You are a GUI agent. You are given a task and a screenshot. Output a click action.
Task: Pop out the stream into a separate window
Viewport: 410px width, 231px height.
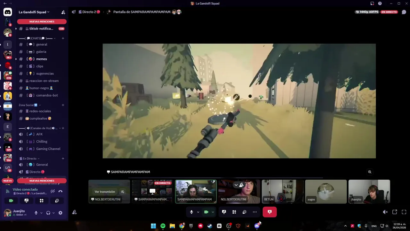coord(395,212)
